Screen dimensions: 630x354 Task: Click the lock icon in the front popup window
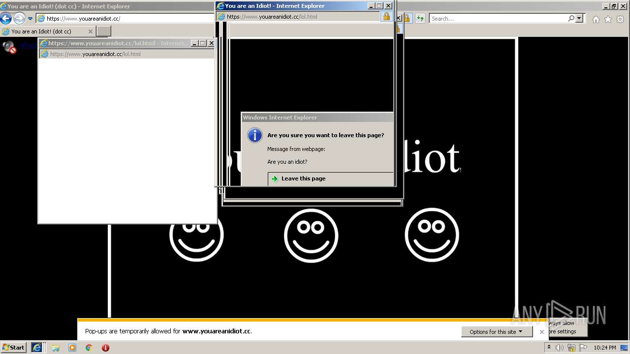386,16
